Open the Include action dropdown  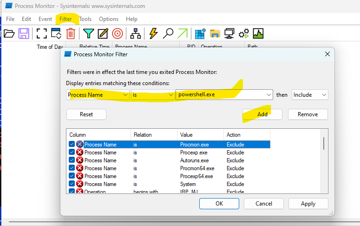pos(310,95)
